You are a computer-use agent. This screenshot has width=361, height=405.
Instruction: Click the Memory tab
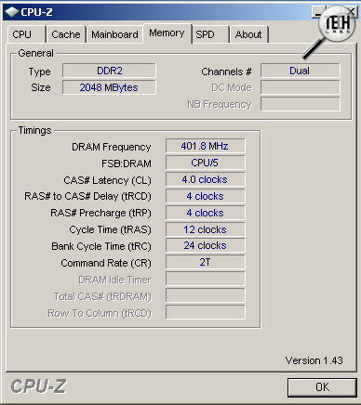click(x=167, y=33)
